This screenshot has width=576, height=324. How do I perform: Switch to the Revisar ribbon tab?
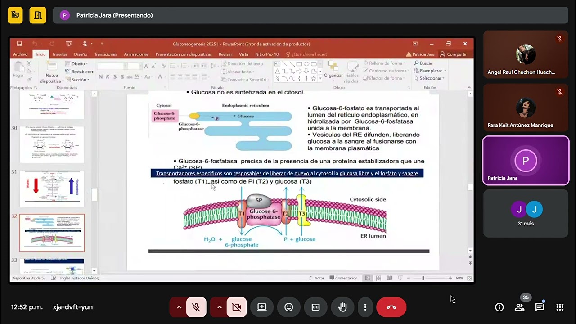pos(225,54)
